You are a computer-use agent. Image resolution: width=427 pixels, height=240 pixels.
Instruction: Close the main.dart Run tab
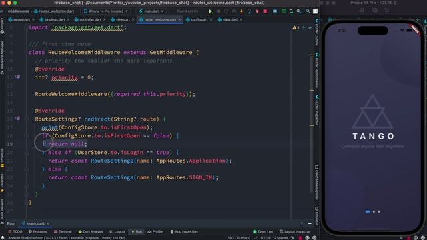(x=48, y=224)
